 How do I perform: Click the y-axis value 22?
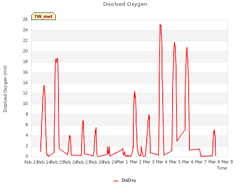coord(25,40)
